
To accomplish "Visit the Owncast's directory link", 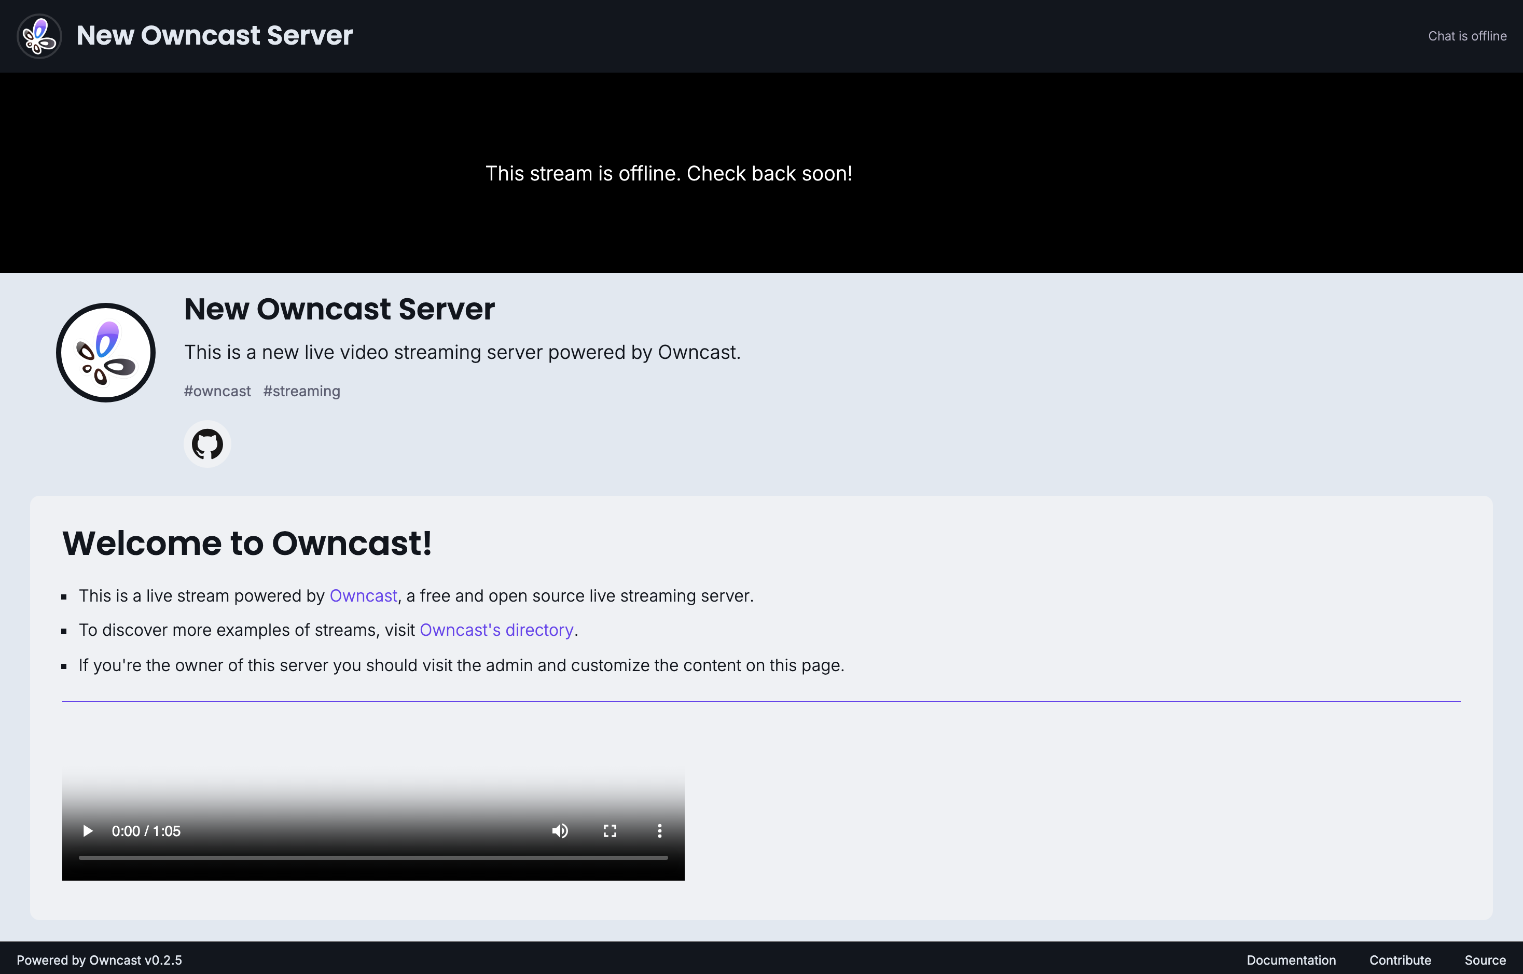I will click(496, 630).
